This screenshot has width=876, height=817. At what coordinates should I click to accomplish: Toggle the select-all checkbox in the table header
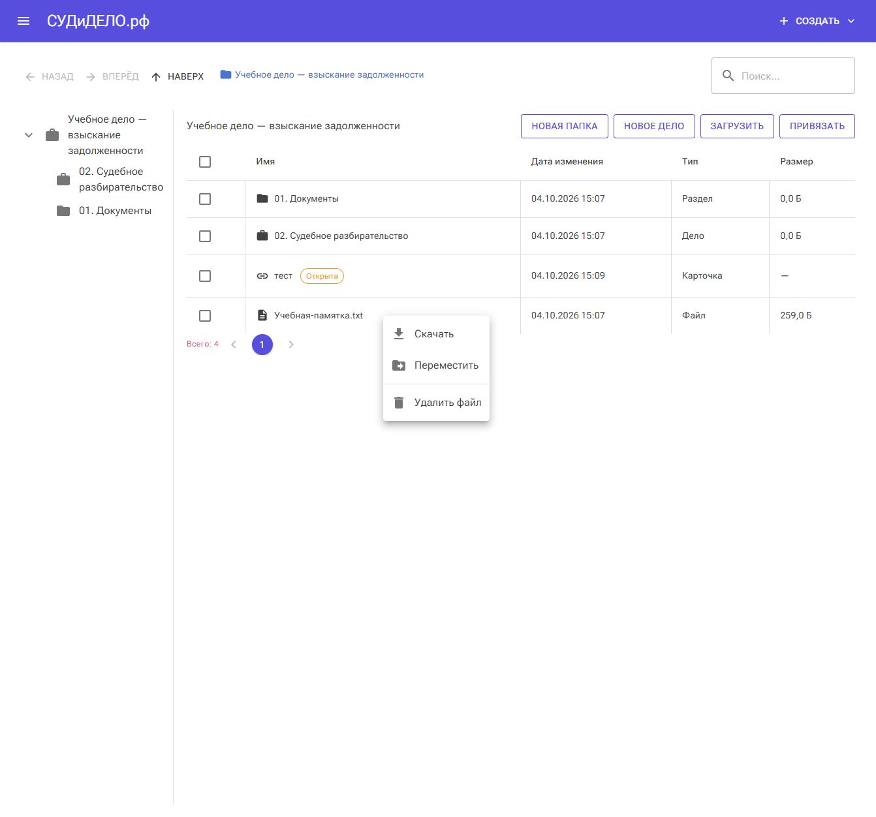pyautogui.click(x=205, y=162)
